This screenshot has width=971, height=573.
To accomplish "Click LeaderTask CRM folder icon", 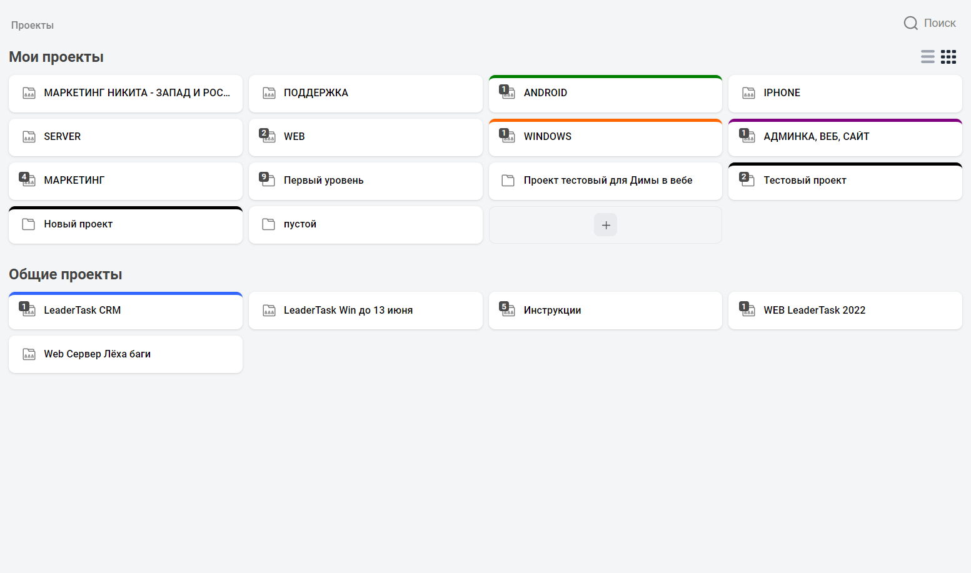I will coord(28,309).
